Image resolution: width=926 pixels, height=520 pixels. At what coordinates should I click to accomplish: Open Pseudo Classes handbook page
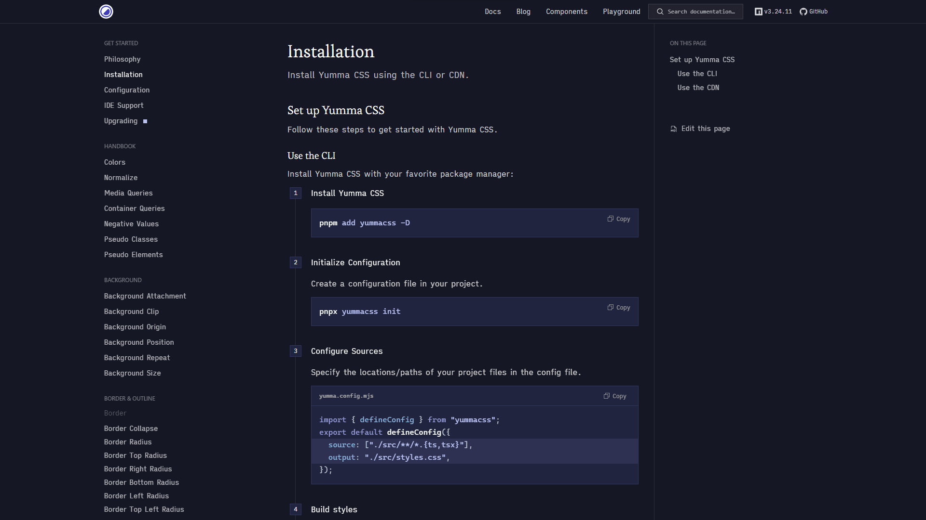click(131, 239)
